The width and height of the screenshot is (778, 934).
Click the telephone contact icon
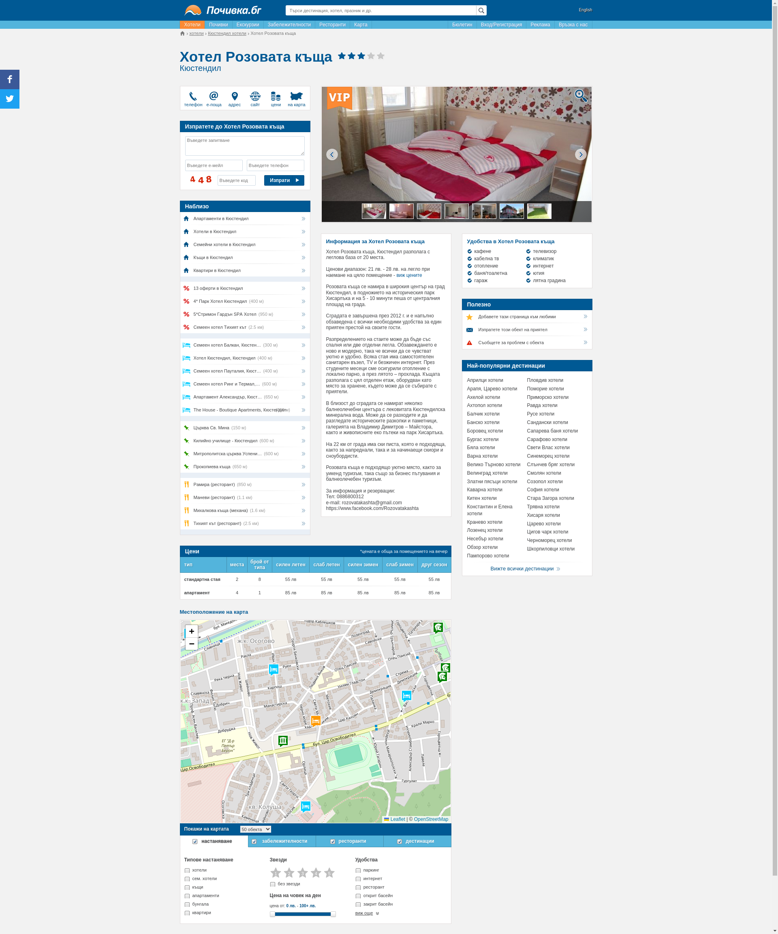click(193, 96)
